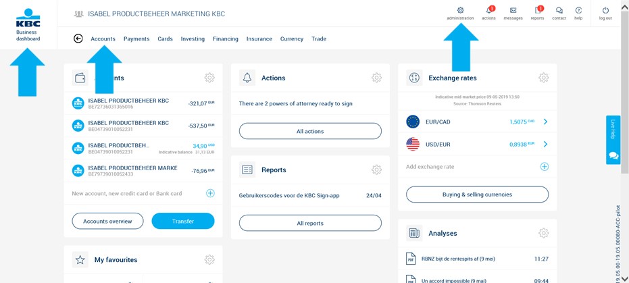Open the Live Help chat tab
The width and height of the screenshot is (629, 283).
pos(613,140)
